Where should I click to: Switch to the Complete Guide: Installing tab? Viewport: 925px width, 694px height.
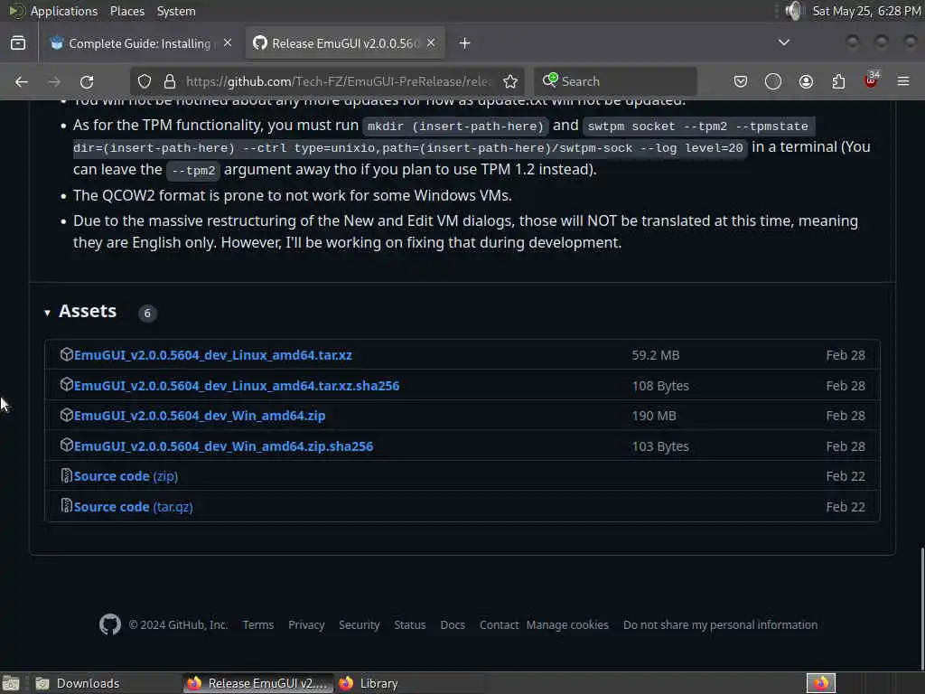pyautogui.click(x=142, y=43)
